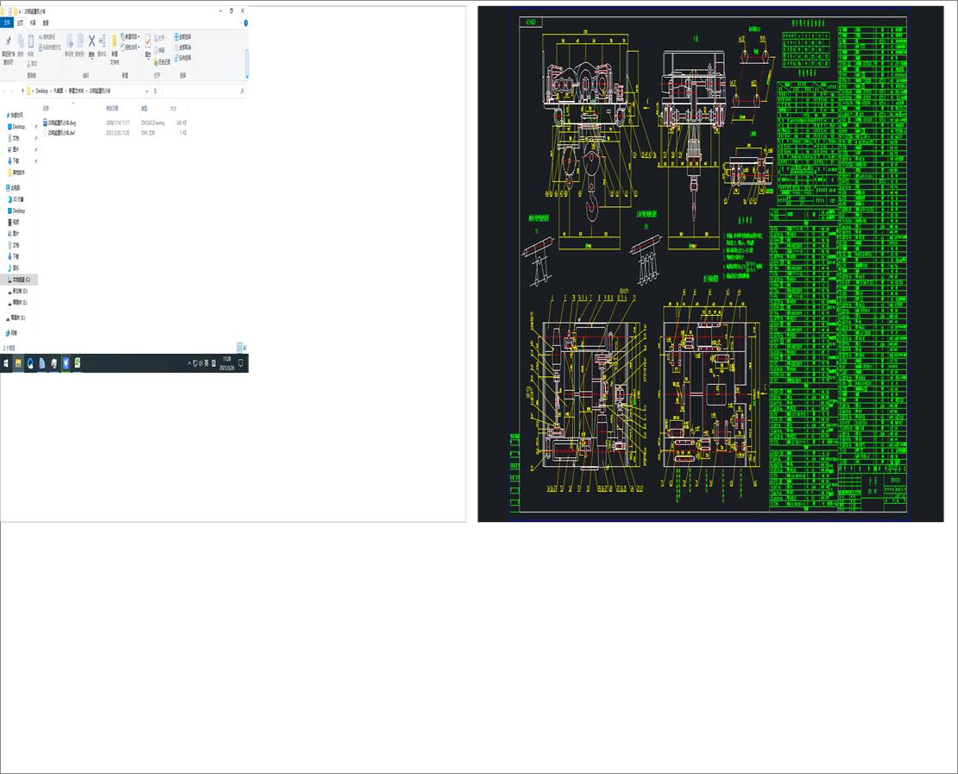
Task: Click the Delete X icon in the ribbon
Action: tap(91, 41)
